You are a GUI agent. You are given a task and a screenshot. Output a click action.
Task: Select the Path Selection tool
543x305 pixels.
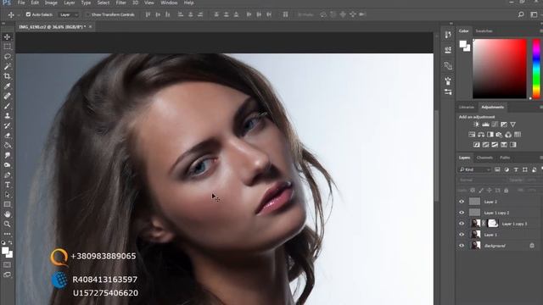[x=7, y=195]
